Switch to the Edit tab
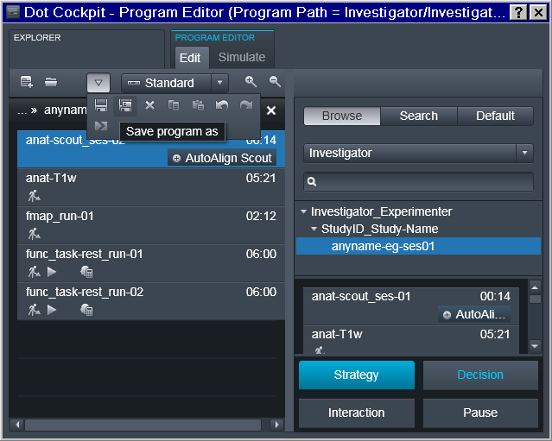The width and height of the screenshot is (552, 441). point(190,58)
